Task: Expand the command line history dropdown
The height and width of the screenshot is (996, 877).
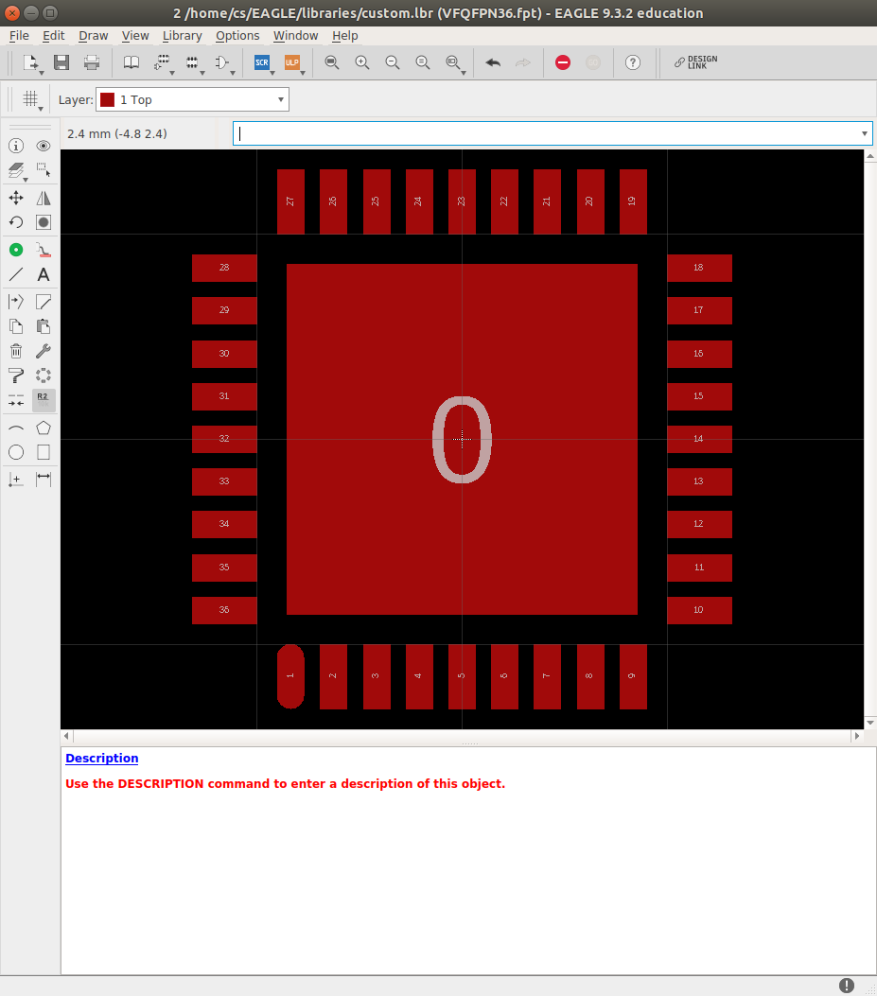Action: coord(865,133)
